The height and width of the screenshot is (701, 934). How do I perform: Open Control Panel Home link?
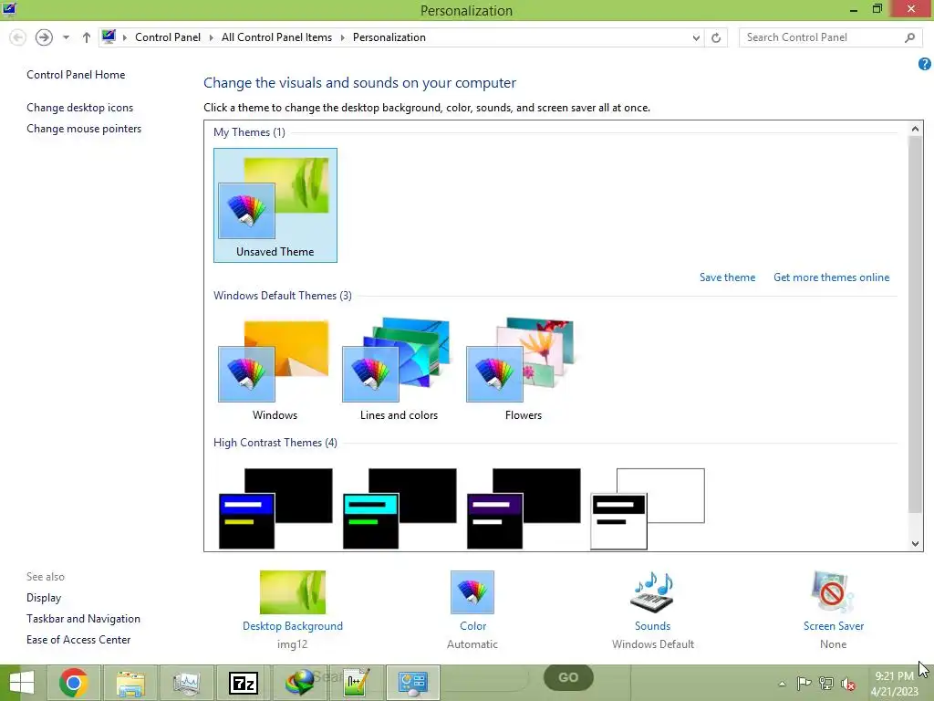[76, 75]
